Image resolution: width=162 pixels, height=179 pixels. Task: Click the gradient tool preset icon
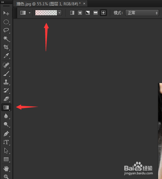[x=23, y=13]
